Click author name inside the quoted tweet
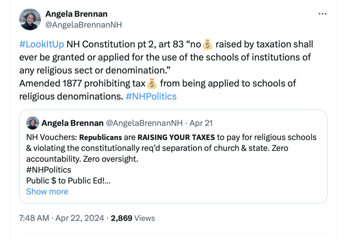 [72, 123]
